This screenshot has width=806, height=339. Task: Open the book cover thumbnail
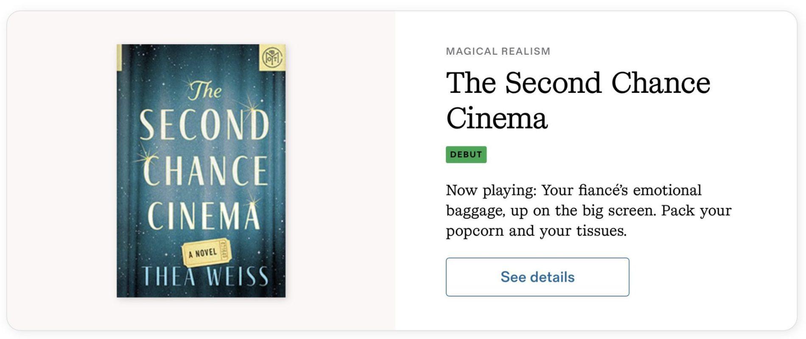[201, 171]
